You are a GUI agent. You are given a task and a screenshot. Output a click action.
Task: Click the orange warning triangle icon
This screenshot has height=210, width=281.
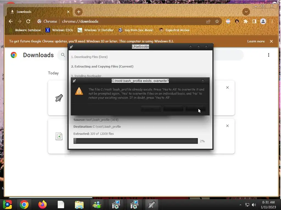pyautogui.click(x=79, y=91)
